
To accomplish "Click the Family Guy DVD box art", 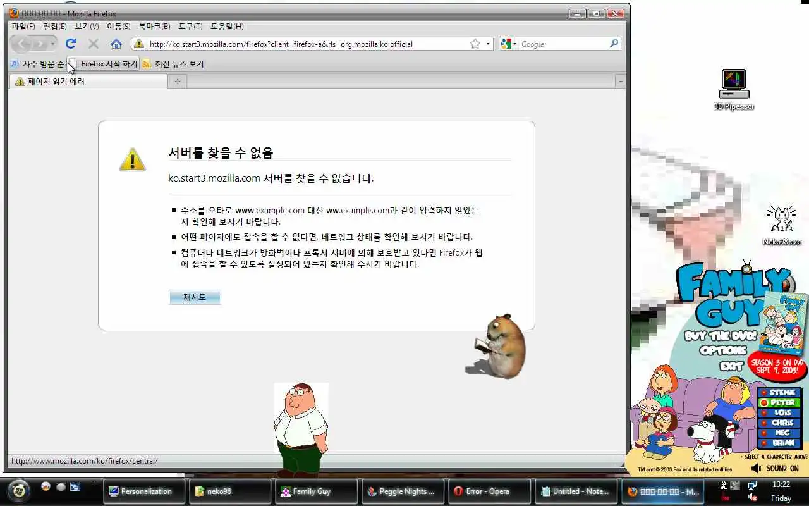I will point(784,324).
